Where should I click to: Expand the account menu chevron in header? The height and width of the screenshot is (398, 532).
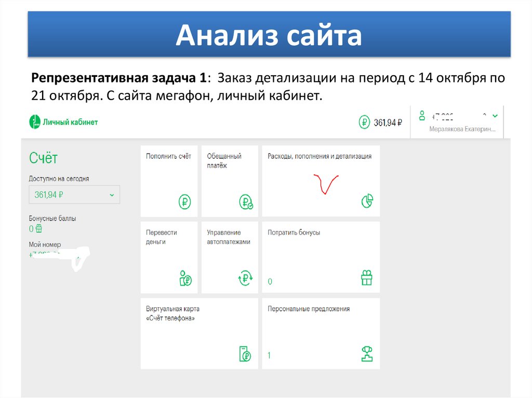(x=495, y=116)
